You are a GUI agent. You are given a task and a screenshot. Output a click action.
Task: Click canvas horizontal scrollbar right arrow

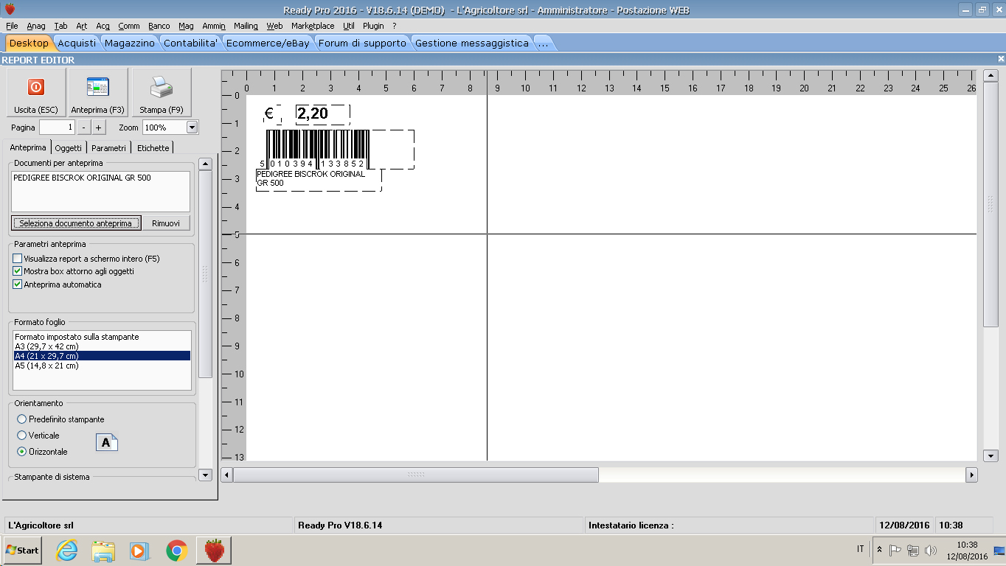pos(972,475)
